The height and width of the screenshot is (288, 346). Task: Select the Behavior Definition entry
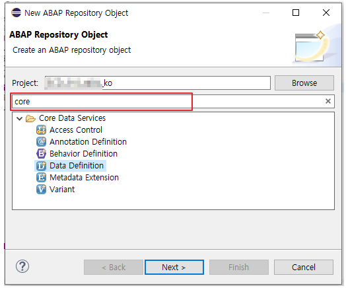coord(83,154)
